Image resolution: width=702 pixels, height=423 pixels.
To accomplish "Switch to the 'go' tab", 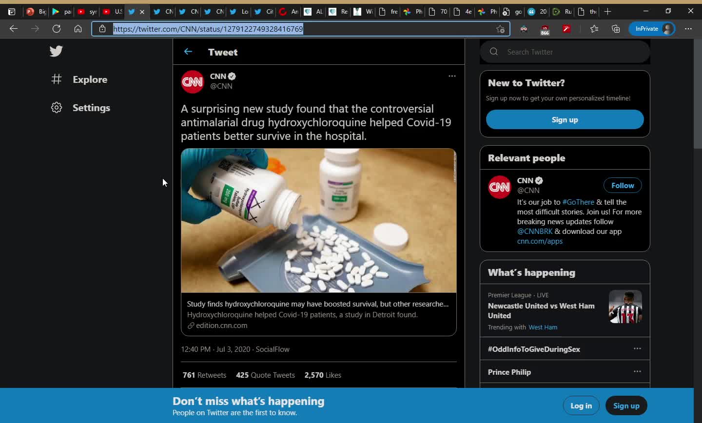I will 512,11.
